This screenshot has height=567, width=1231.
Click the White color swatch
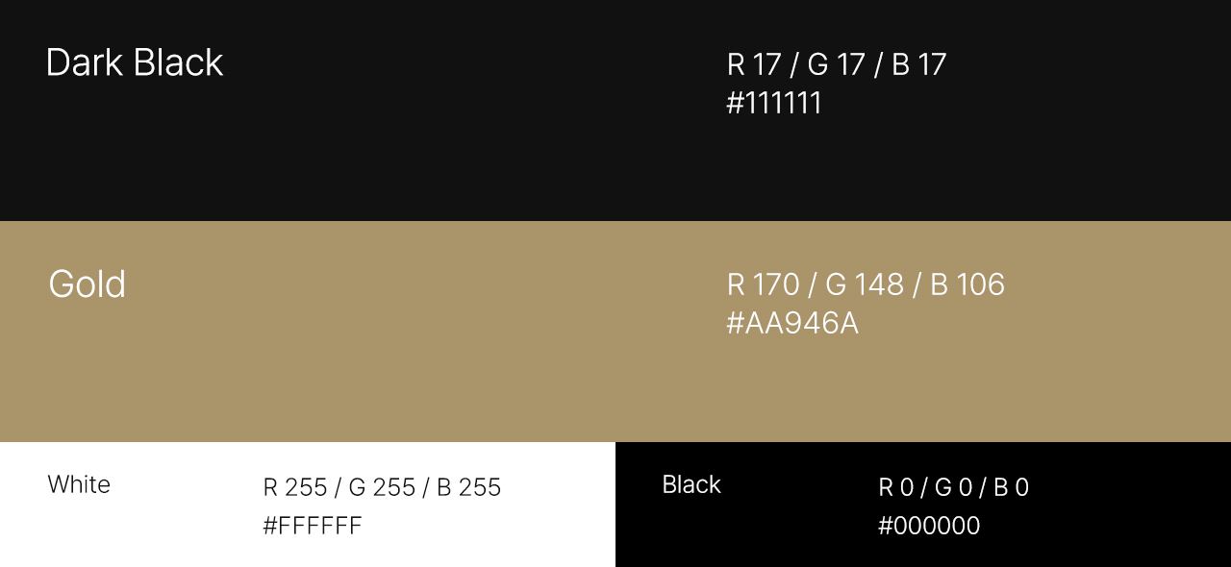[x=308, y=505]
